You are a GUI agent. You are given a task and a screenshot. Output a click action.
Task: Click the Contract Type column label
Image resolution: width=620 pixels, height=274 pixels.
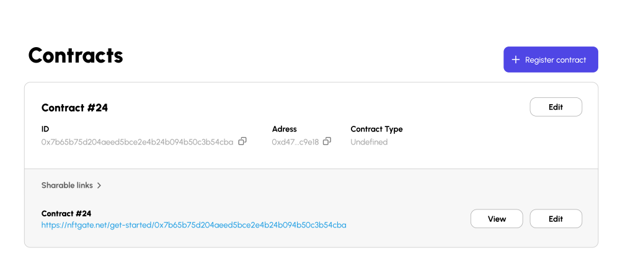click(x=376, y=129)
